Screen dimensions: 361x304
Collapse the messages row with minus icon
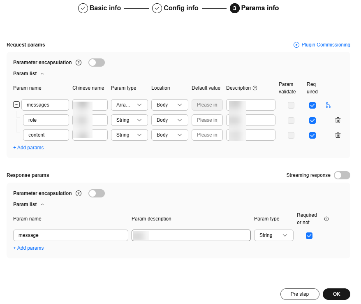(16, 105)
